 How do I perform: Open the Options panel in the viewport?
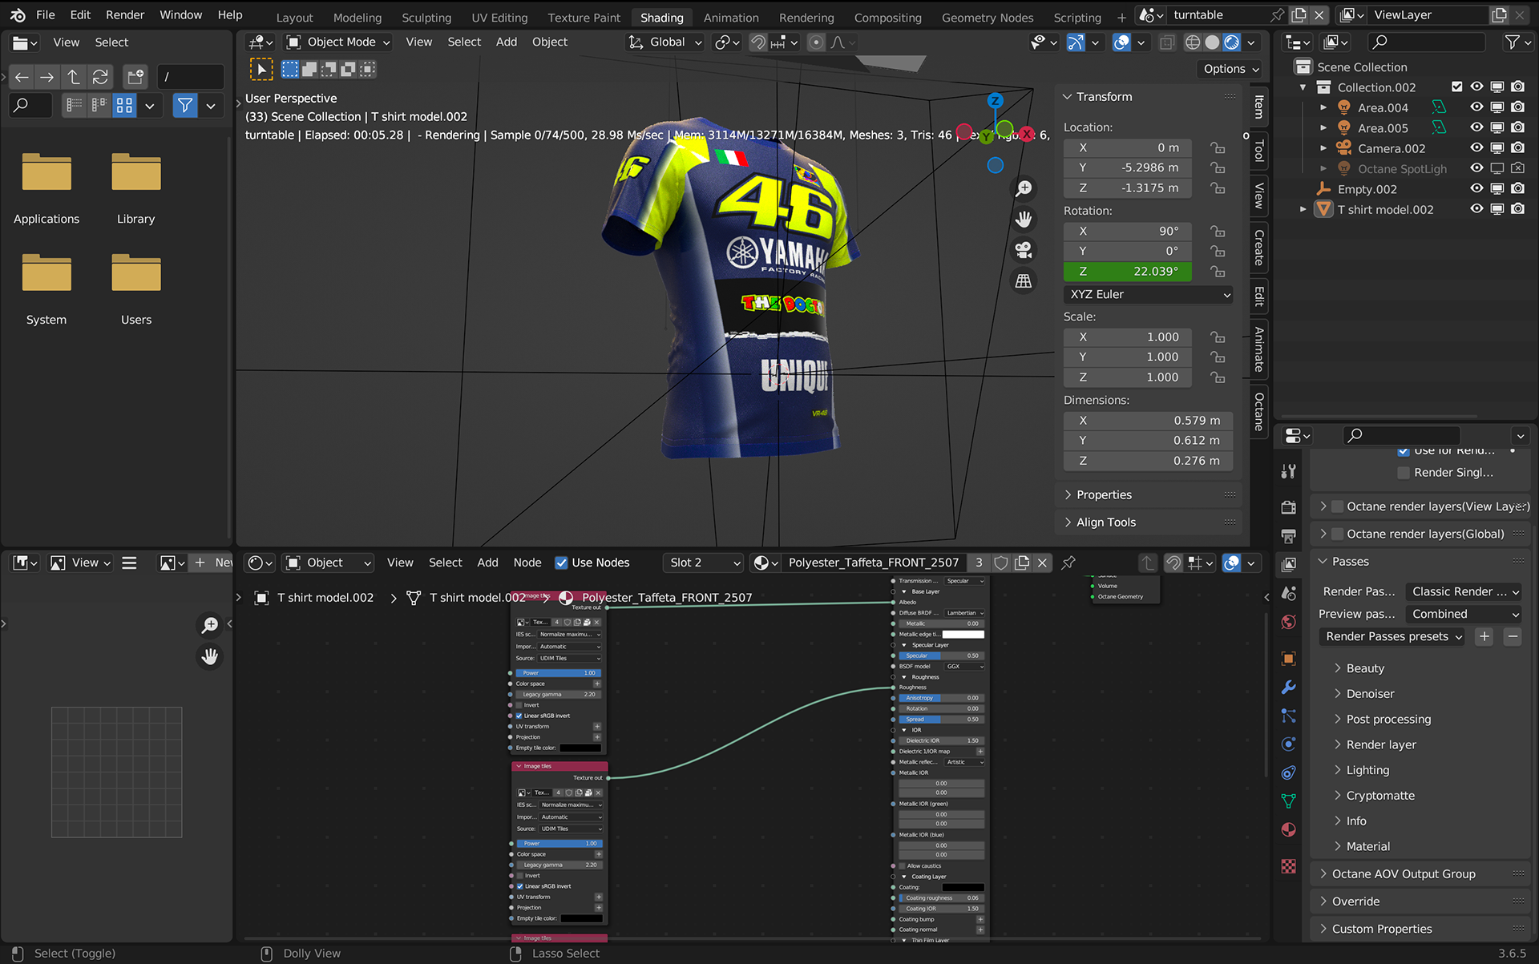coord(1230,69)
